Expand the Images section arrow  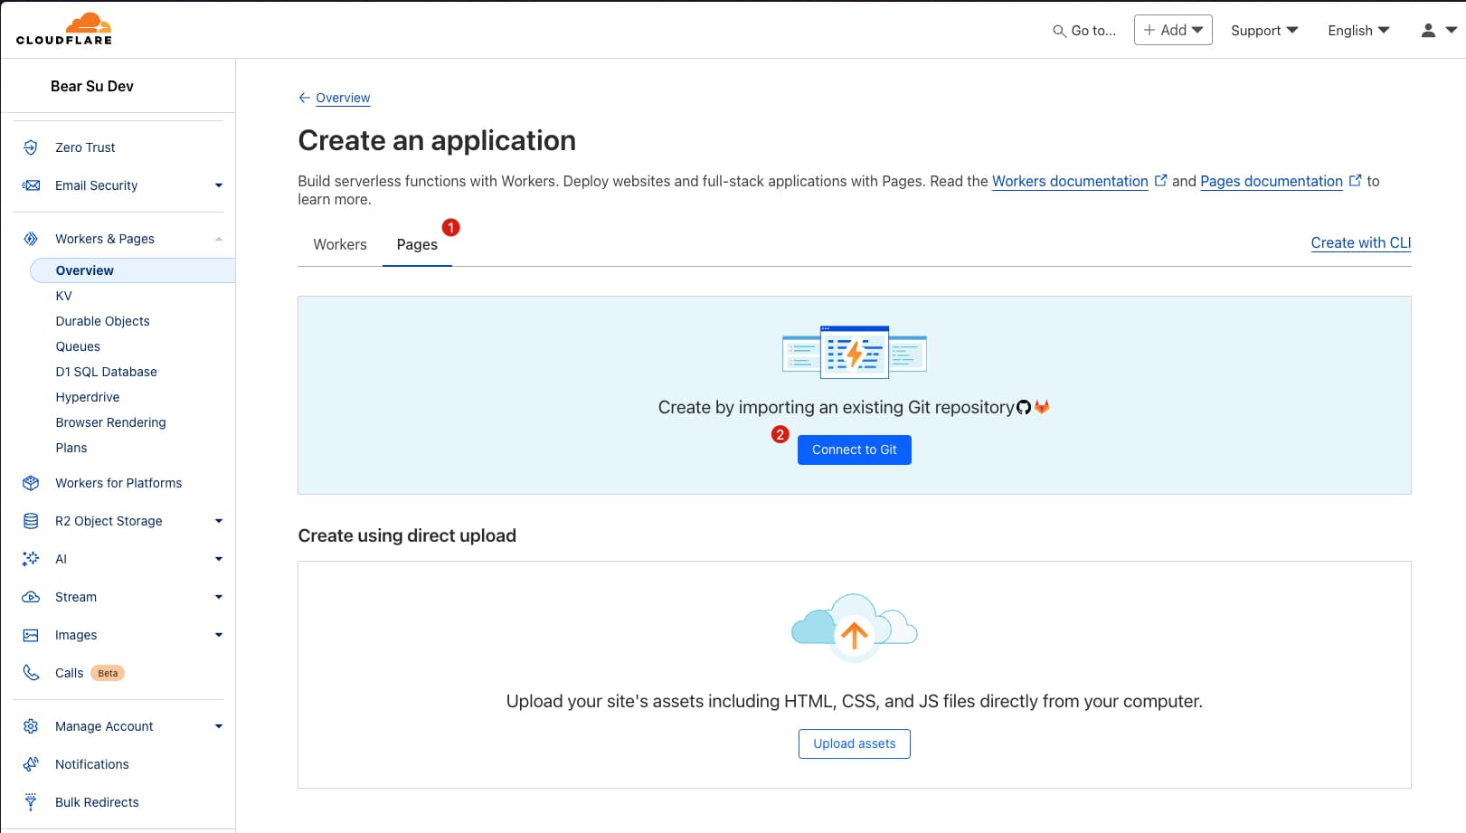coord(219,635)
